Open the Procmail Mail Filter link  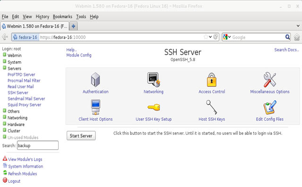(24, 81)
